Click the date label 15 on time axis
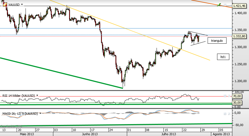The height and width of the screenshot is (136, 249). pyautogui.click(x=166, y=130)
